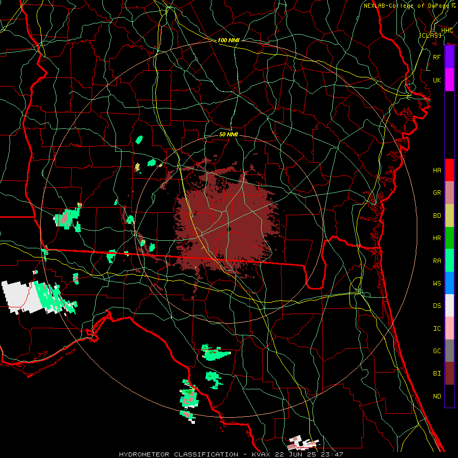Click the UK magenta legend swatch
This screenshot has height=458, width=458.
449,80
